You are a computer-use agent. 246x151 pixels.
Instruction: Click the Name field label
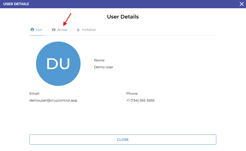[x=99, y=60]
